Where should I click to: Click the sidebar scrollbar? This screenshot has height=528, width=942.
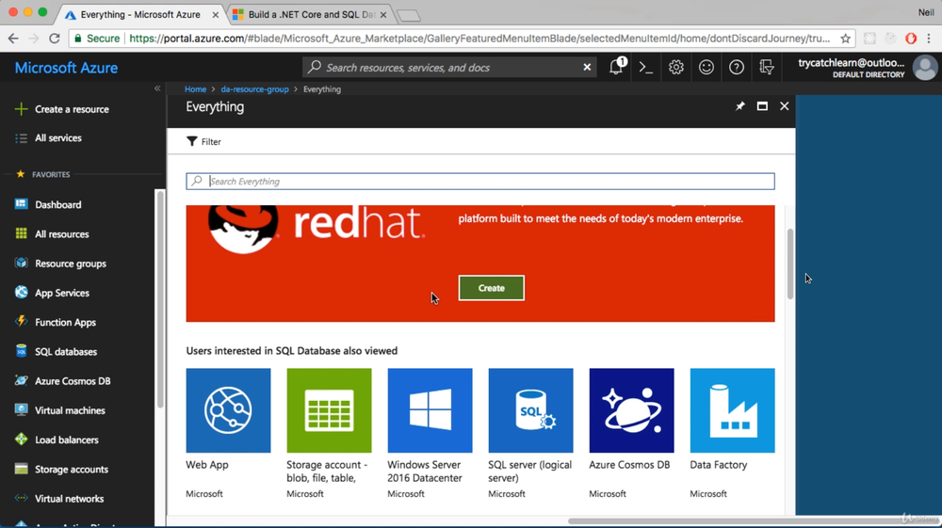tap(160, 298)
